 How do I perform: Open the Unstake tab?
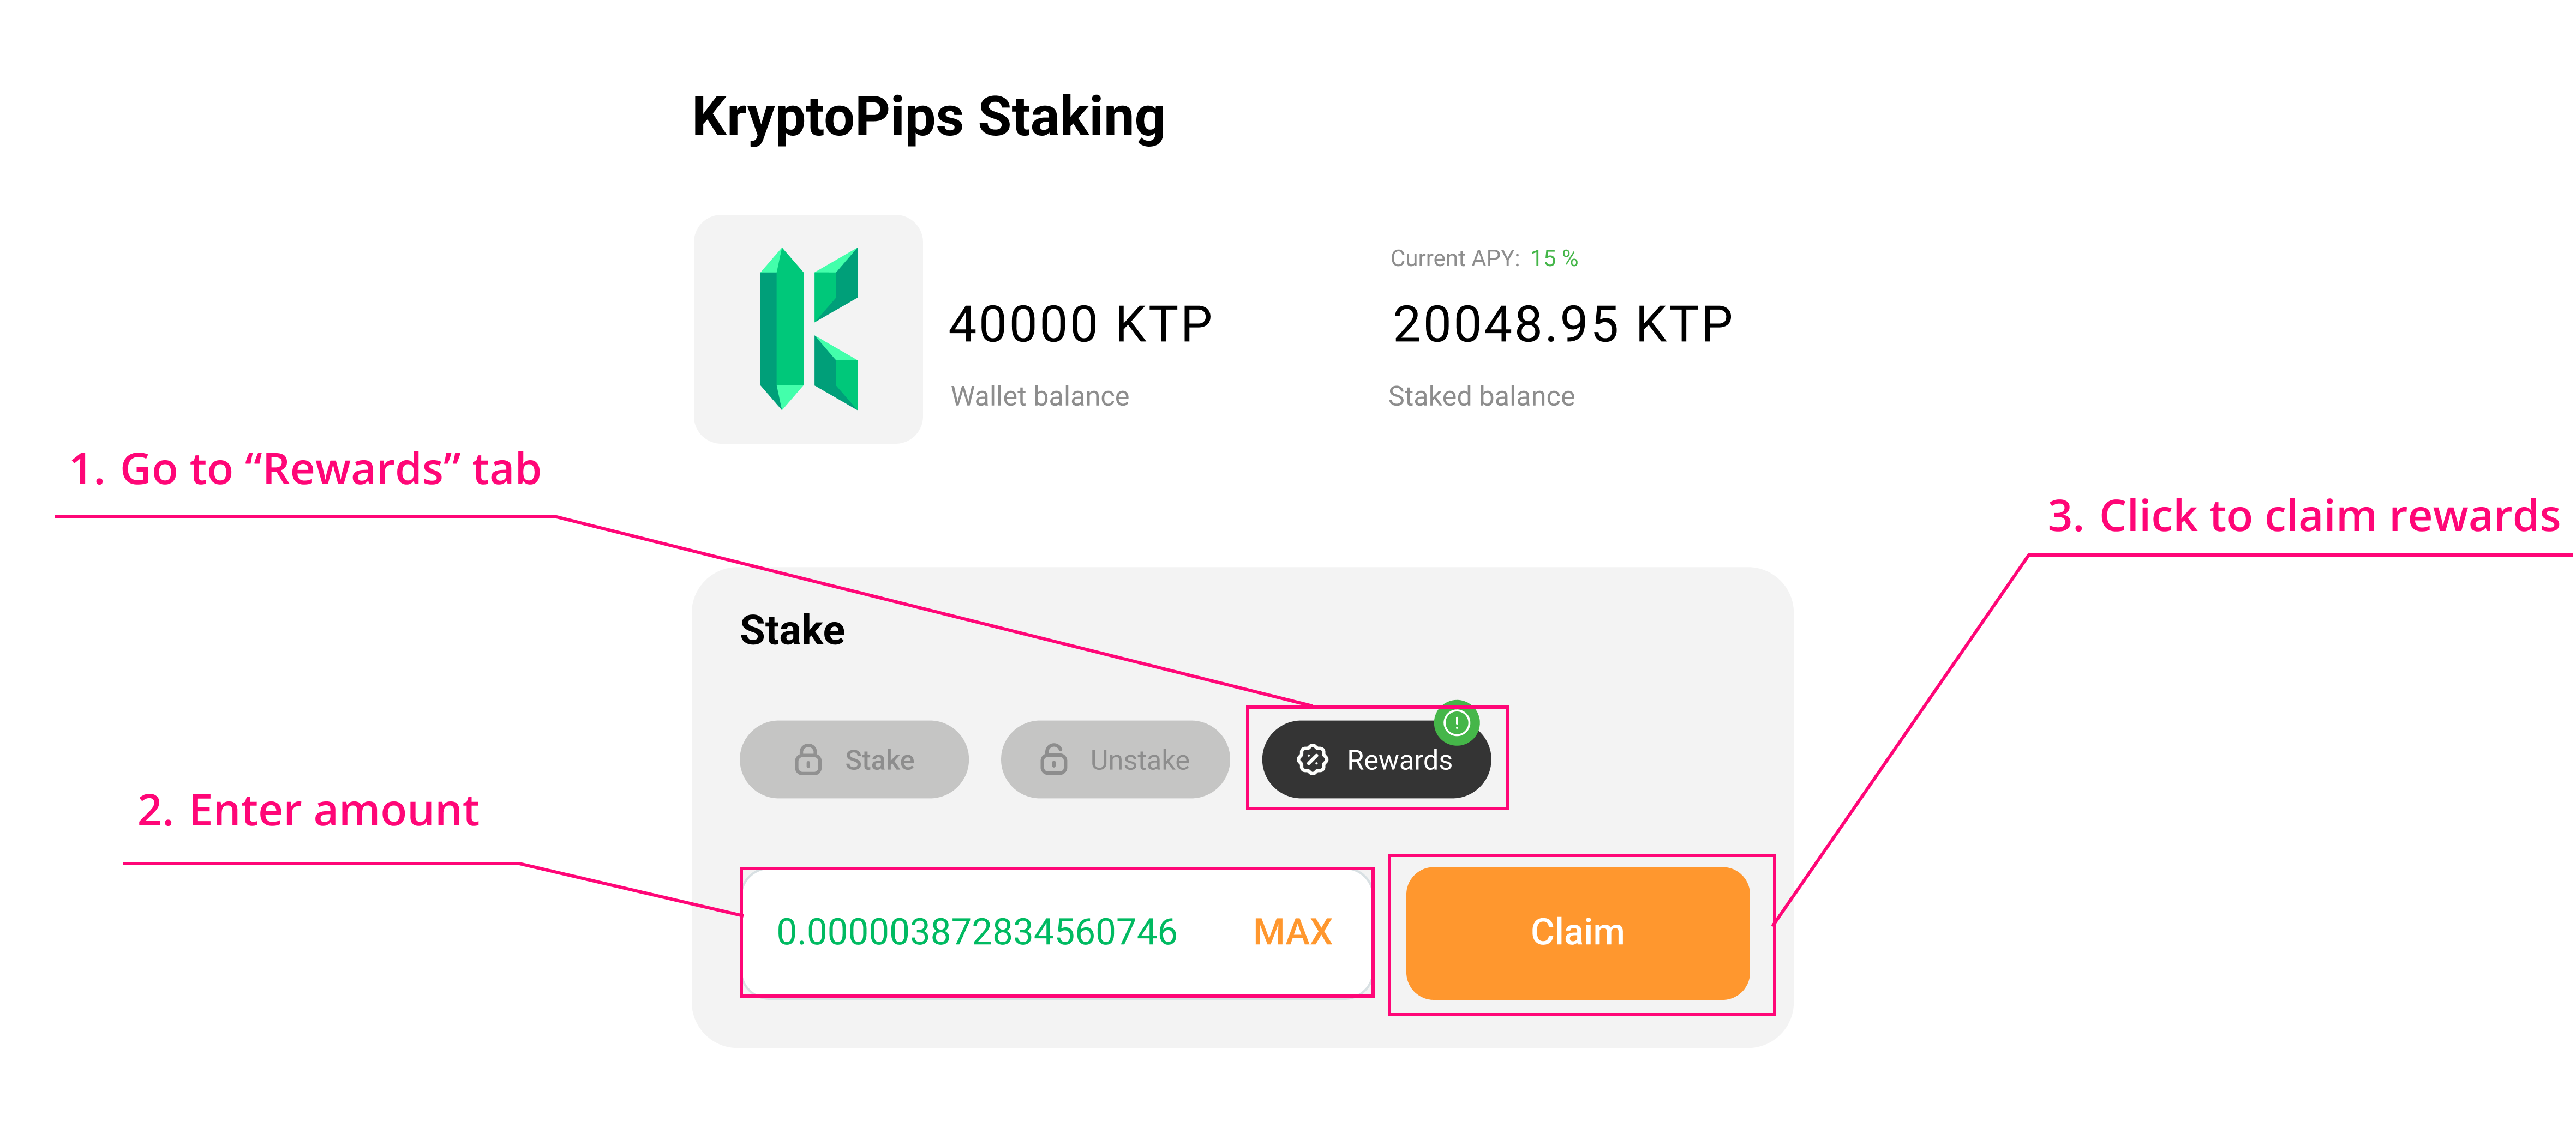click(x=1115, y=759)
